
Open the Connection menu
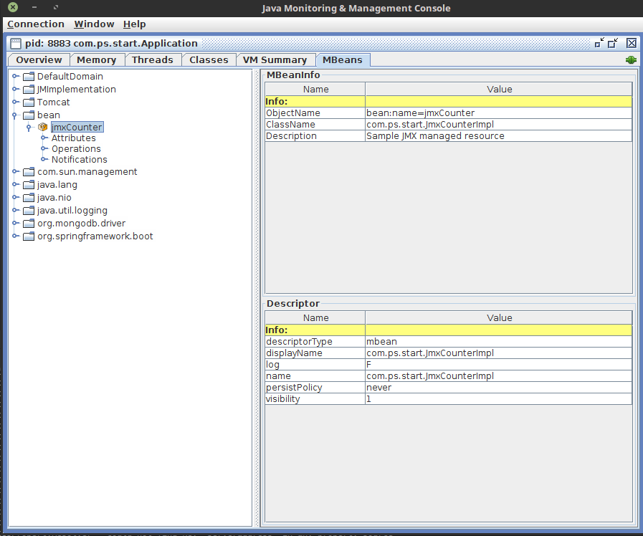[x=36, y=24]
